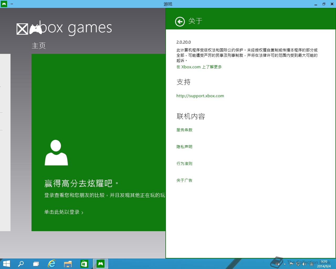Open Action Center flag icon
The image size is (336, 269).
tap(291, 264)
